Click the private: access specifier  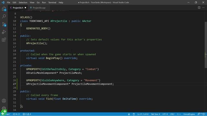[26, 65]
